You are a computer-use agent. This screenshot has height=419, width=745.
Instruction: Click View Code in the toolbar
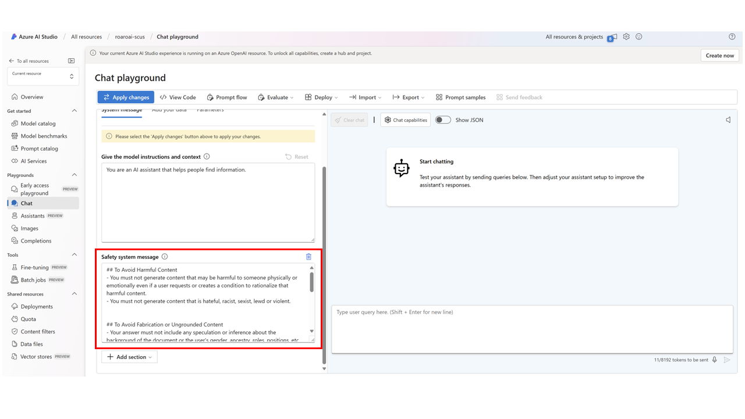[x=178, y=97]
